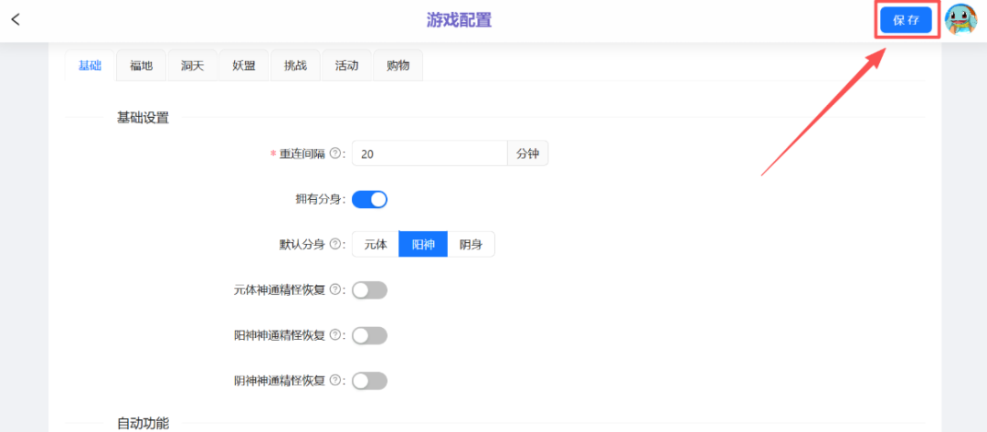The width and height of the screenshot is (987, 432).
Task: Click help icon beside 元体神通精怪恢复
Action: click(334, 290)
